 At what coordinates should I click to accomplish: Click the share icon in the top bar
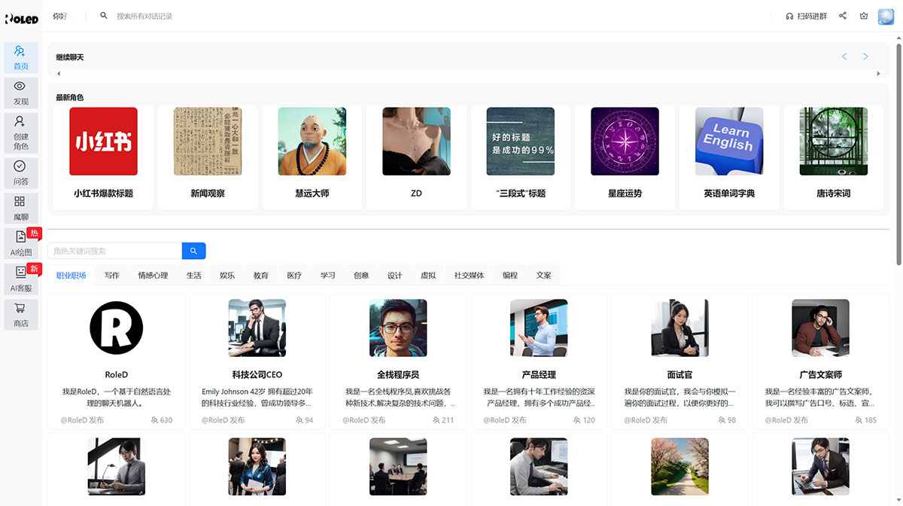tap(843, 15)
